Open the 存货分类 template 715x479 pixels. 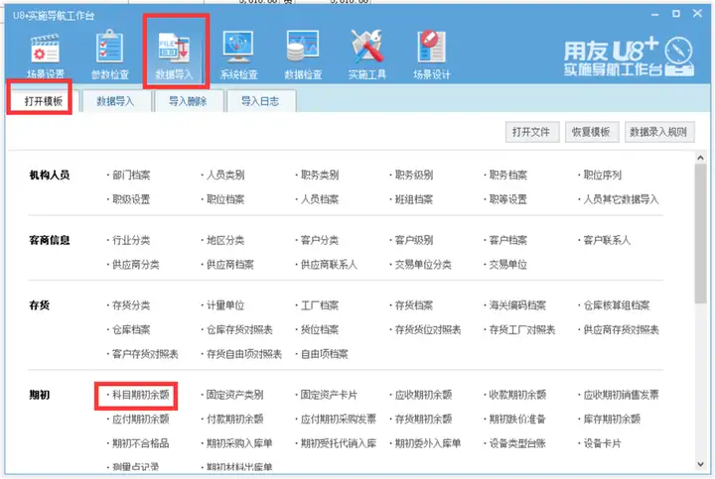[x=131, y=305]
